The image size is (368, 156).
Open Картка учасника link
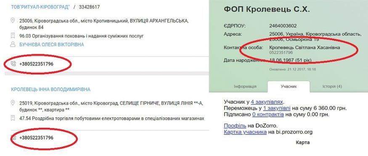click(245, 132)
